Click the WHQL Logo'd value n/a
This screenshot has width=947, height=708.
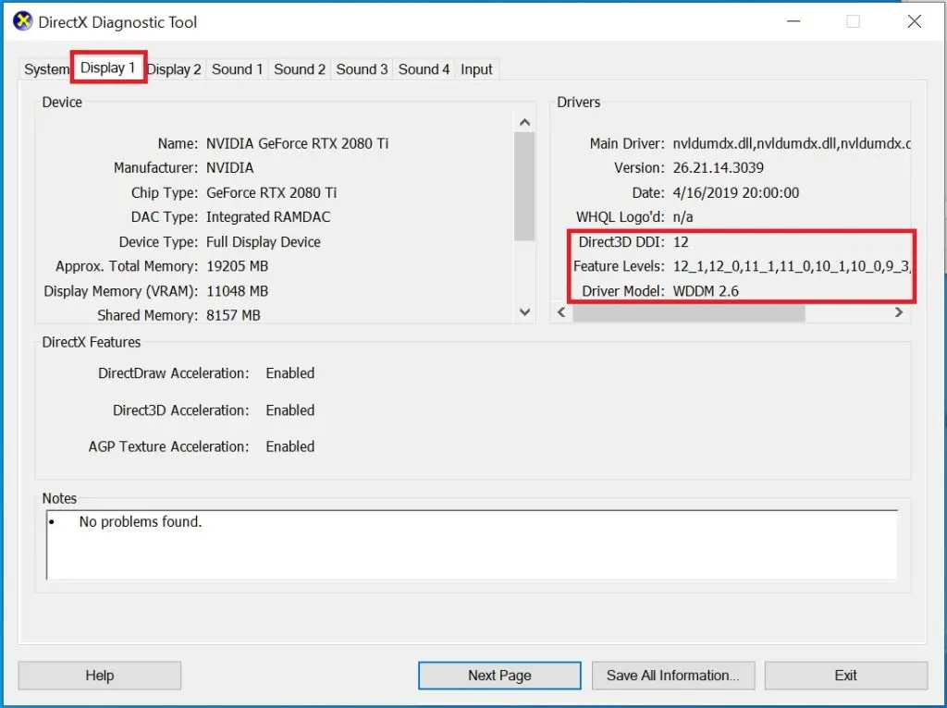683,217
